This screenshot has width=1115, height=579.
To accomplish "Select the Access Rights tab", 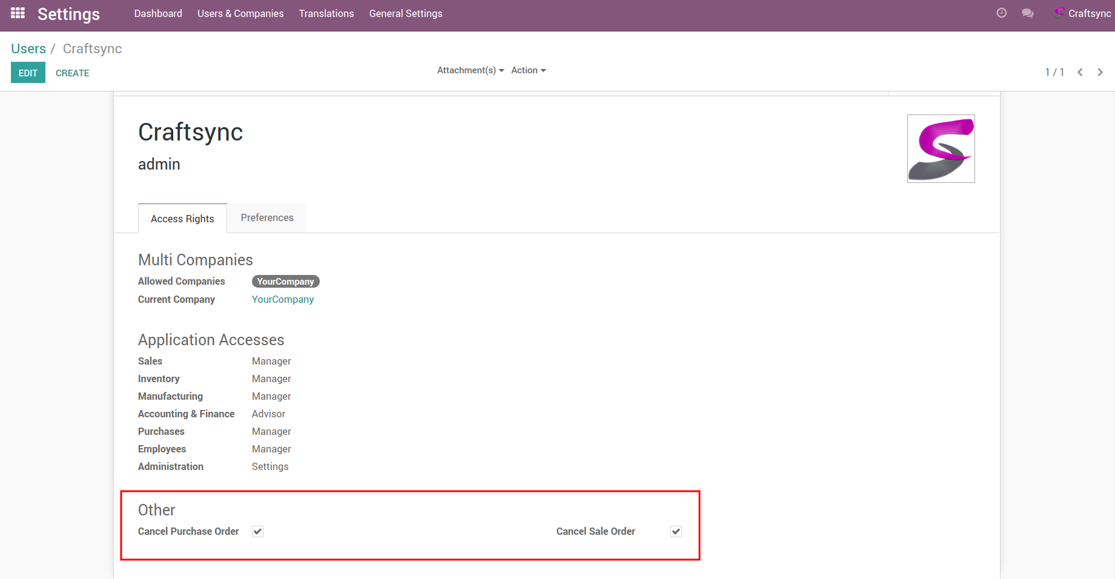I will click(182, 219).
